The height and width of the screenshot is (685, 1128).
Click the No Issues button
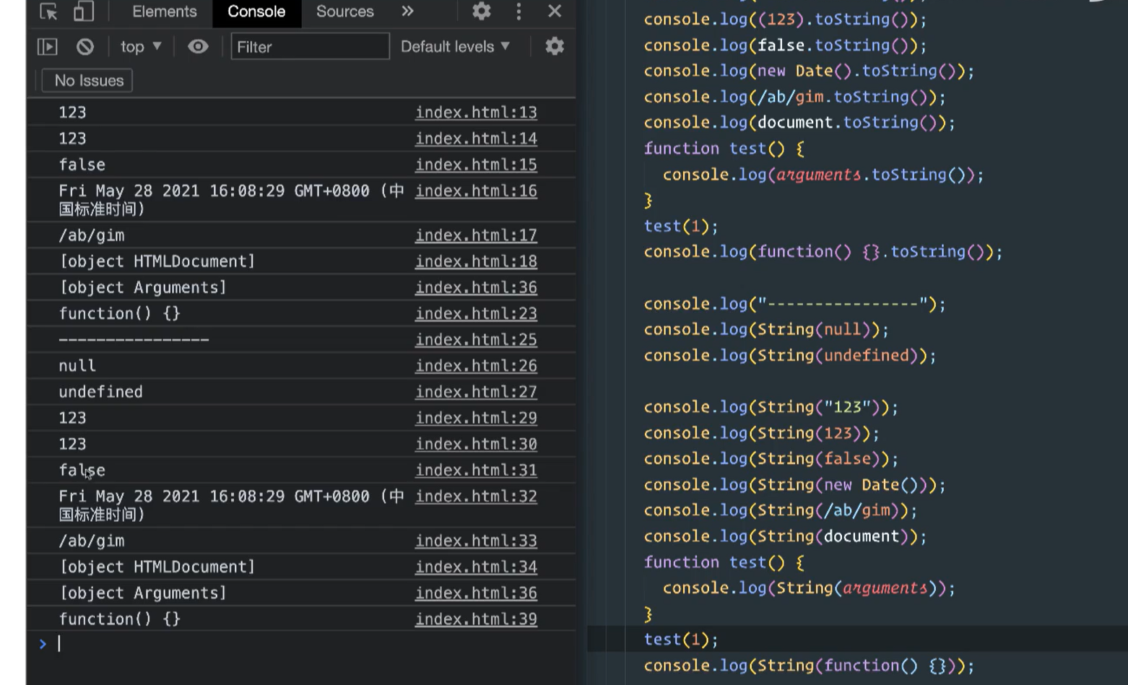(x=87, y=81)
